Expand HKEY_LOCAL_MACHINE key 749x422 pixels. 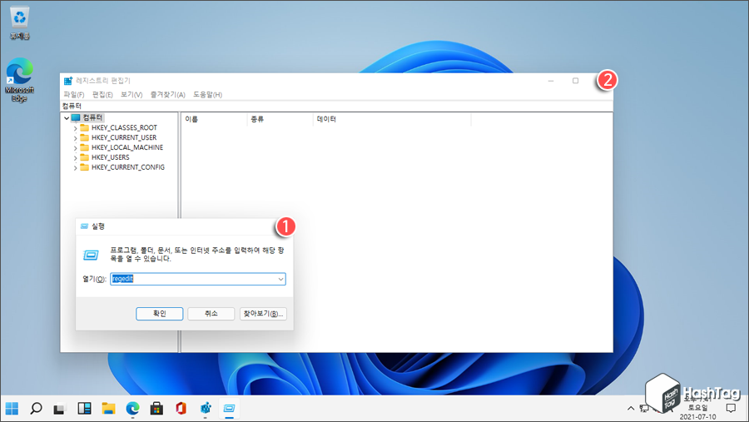tap(75, 147)
